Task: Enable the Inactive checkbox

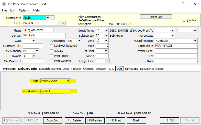Action: 184,20
